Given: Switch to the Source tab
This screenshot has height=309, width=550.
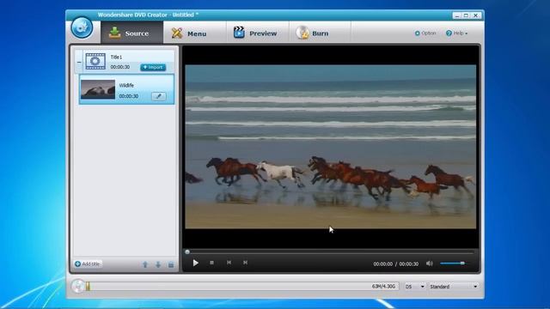Looking at the screenshot, I should pos(131,33).
